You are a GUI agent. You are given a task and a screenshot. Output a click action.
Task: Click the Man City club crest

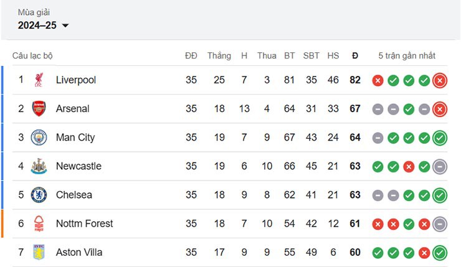point(39,138)
